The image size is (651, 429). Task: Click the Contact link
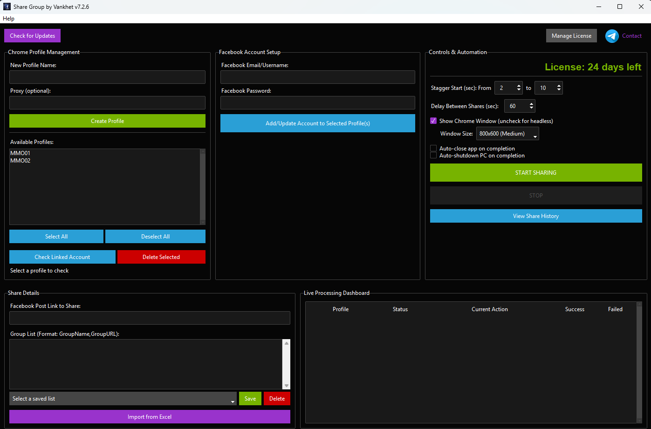click(x=632, y=36)
